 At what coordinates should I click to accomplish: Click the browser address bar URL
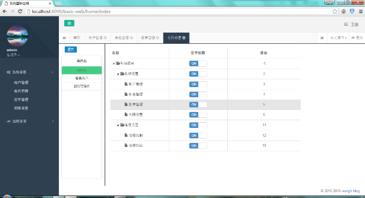tap(71, 11)
